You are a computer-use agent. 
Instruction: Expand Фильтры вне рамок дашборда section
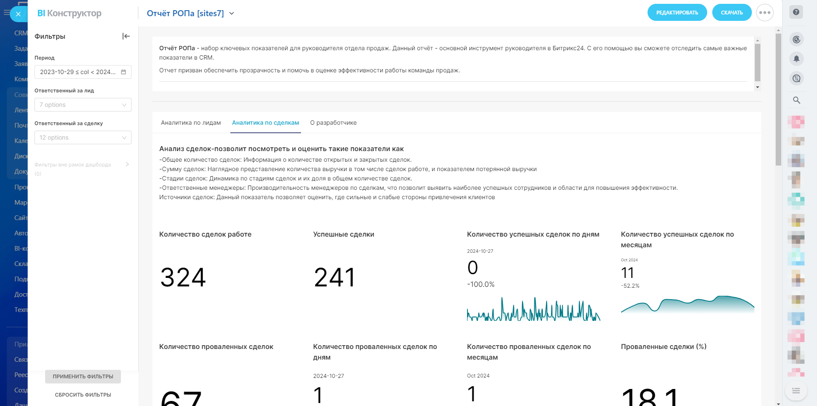point(127,165)
